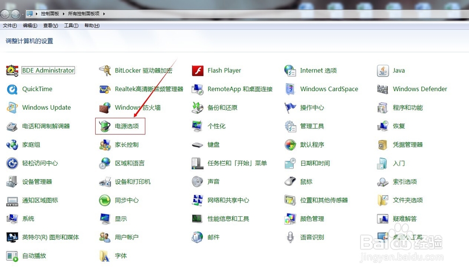Open the 文件(F) menu
469x273 pixels.
pos(10,25)
